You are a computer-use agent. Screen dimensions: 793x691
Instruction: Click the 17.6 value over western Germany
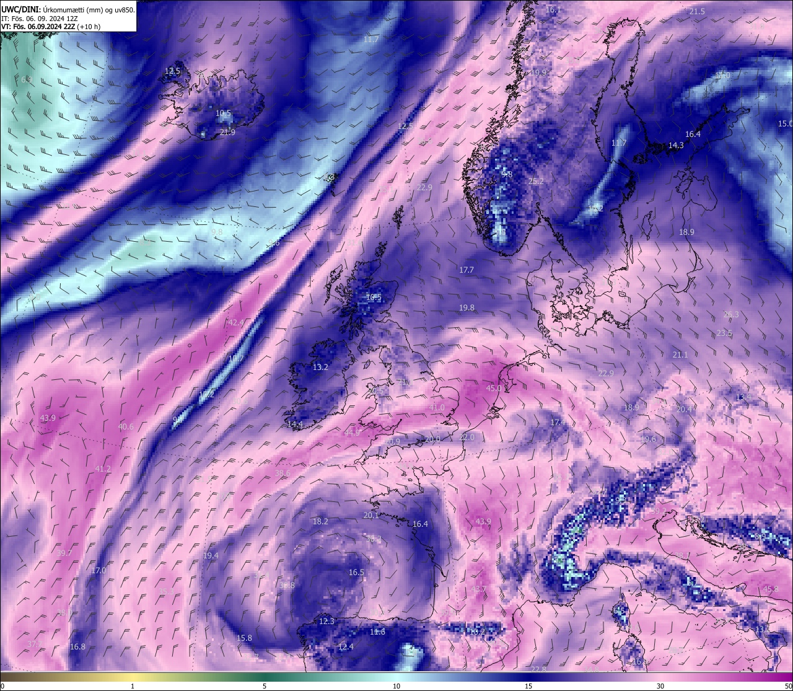tap(558, 422)
